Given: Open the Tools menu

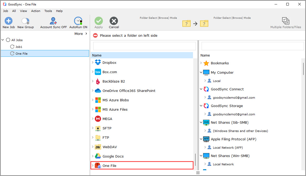Looking at the screenshot, I should [x=48, y=11].
